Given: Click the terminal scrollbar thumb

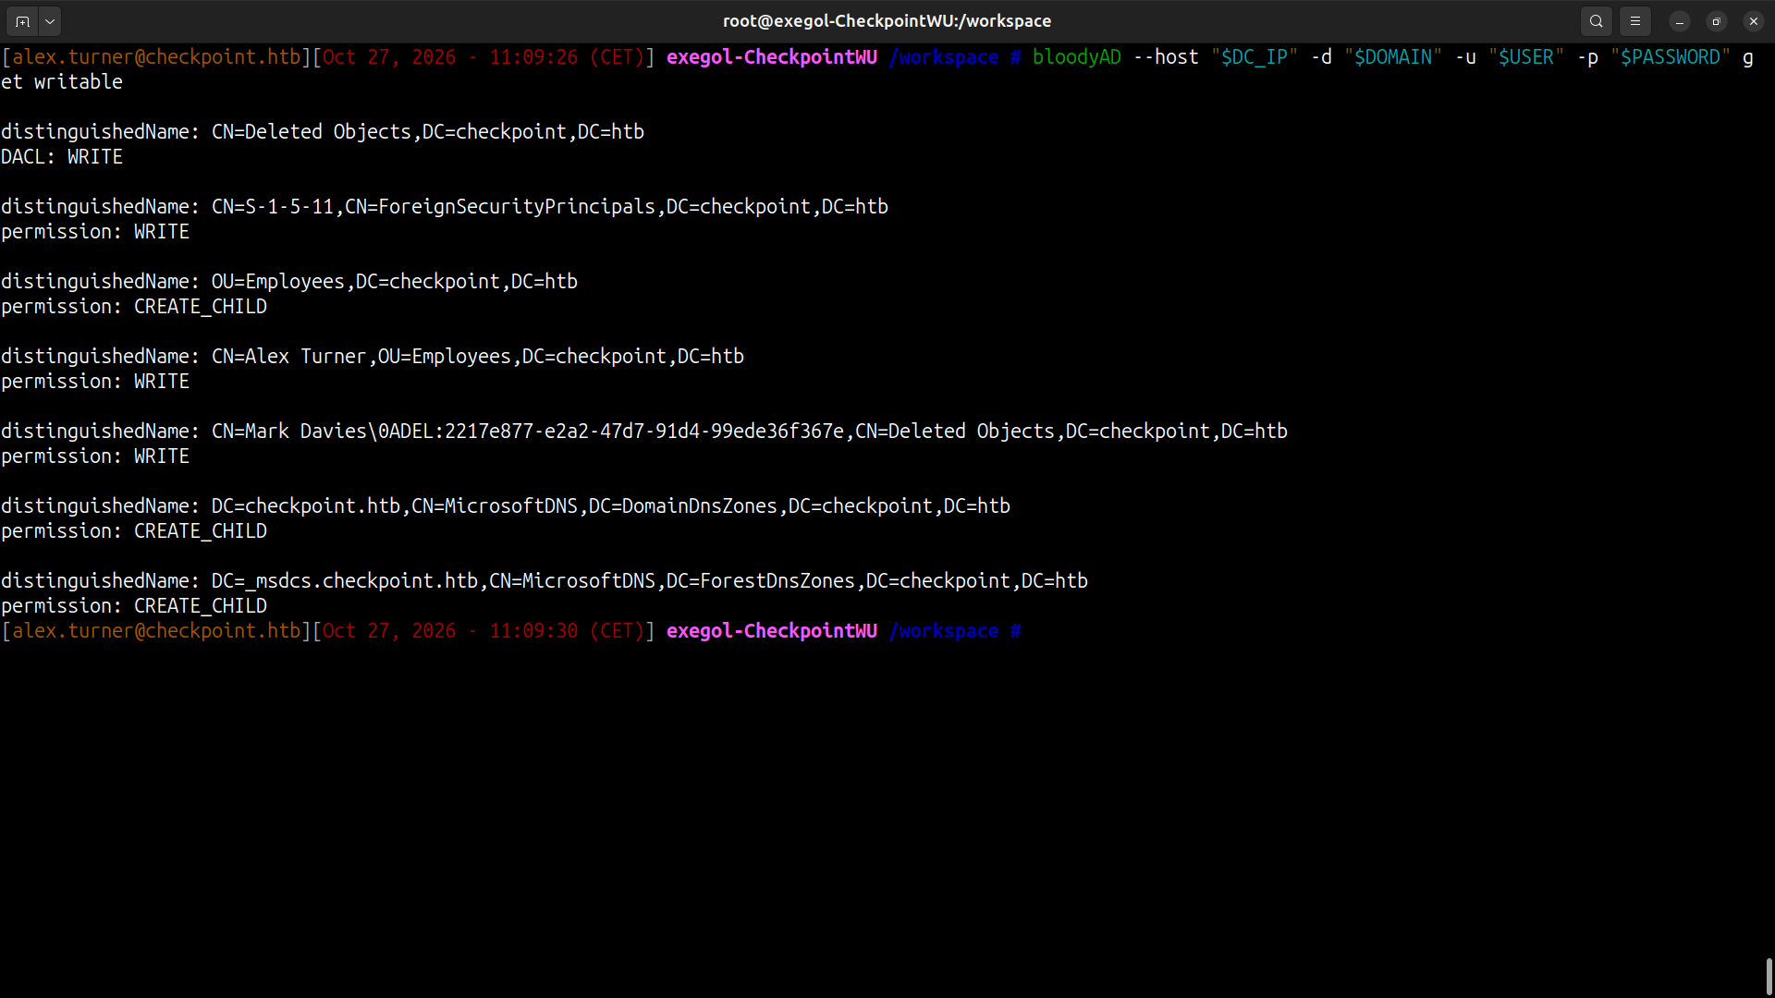Looking at the screenshot, I should coord(1769,977).
